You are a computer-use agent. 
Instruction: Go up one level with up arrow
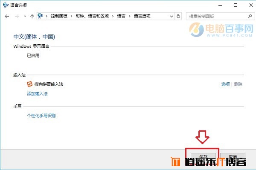click(32, 16)
